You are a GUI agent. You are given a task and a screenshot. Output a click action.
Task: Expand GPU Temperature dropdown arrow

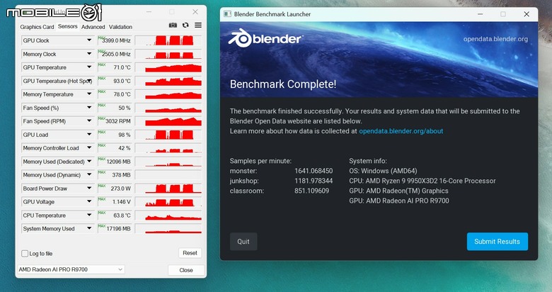(89, 67)
